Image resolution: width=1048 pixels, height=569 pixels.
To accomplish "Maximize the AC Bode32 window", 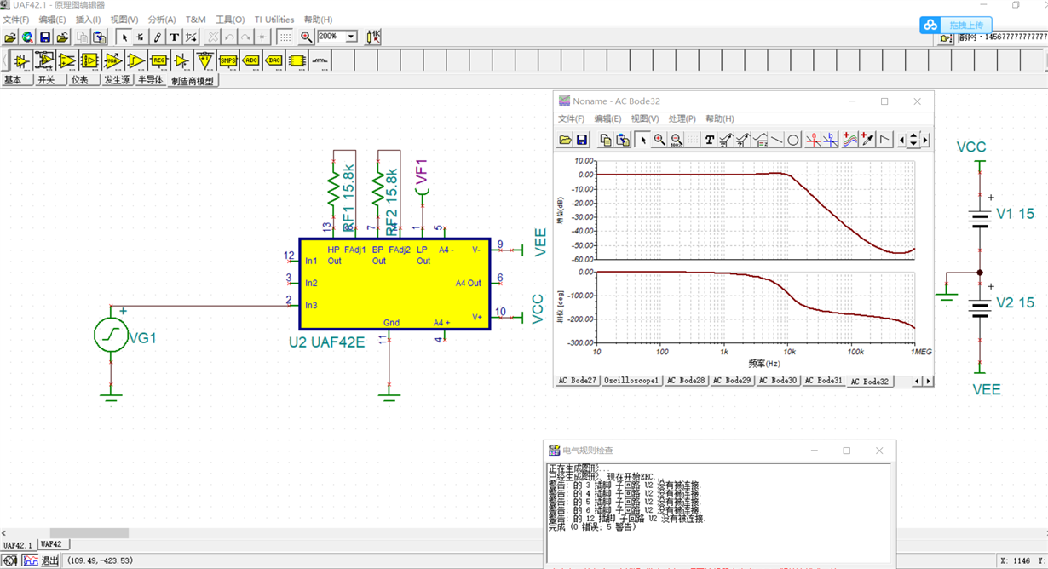I will (x=884, y=101).
